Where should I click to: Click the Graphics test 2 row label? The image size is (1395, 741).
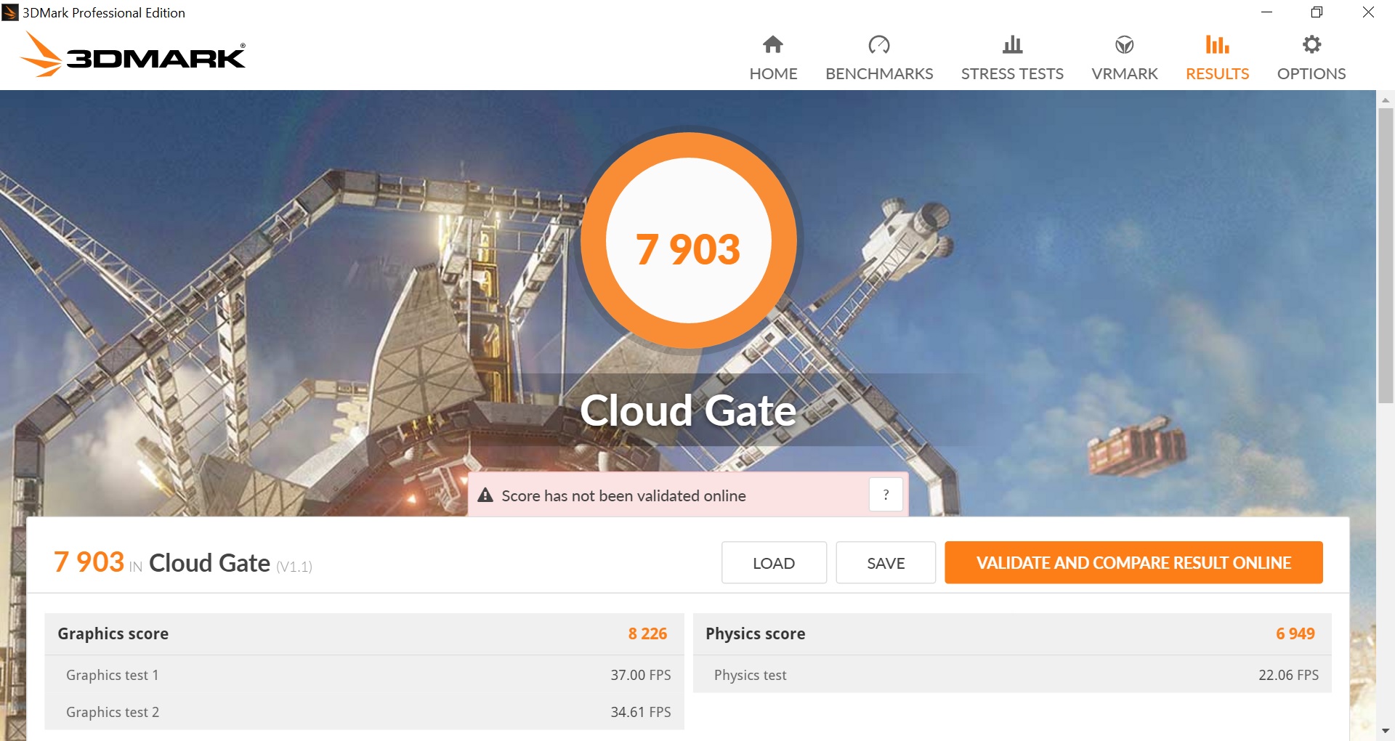click(x=113, y=713)
